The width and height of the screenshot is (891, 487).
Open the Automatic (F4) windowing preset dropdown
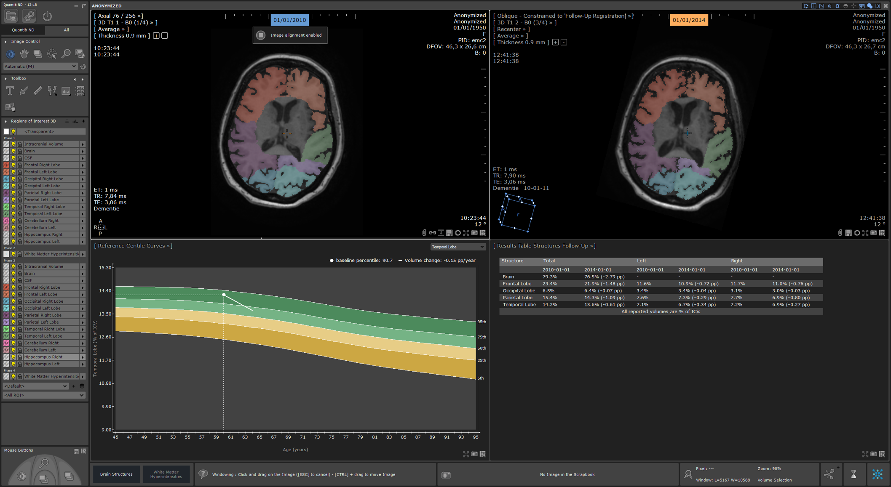coord(40,66)
